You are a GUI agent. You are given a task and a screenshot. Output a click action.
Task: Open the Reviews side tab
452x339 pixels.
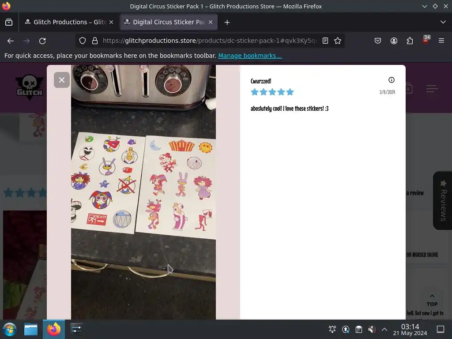pyautogui.click(x=443, y=201)
